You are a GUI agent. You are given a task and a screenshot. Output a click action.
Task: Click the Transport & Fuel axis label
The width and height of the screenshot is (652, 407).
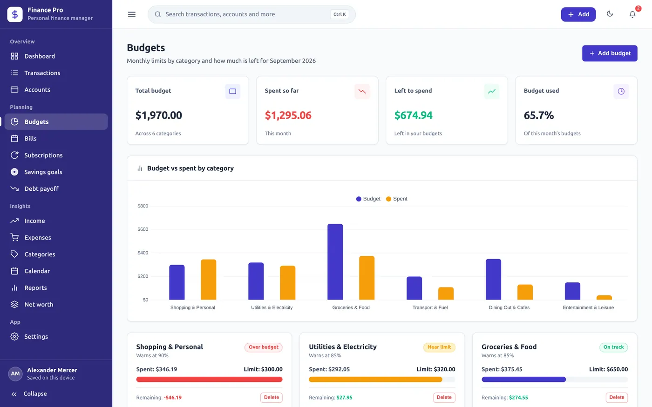coord(430,307)
